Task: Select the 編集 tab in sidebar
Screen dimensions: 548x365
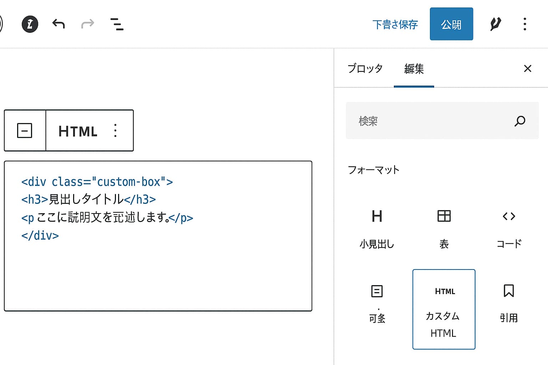Action: [413, 68]
